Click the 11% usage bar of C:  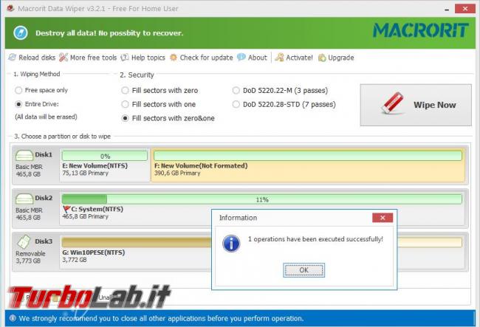pos(261,199)
